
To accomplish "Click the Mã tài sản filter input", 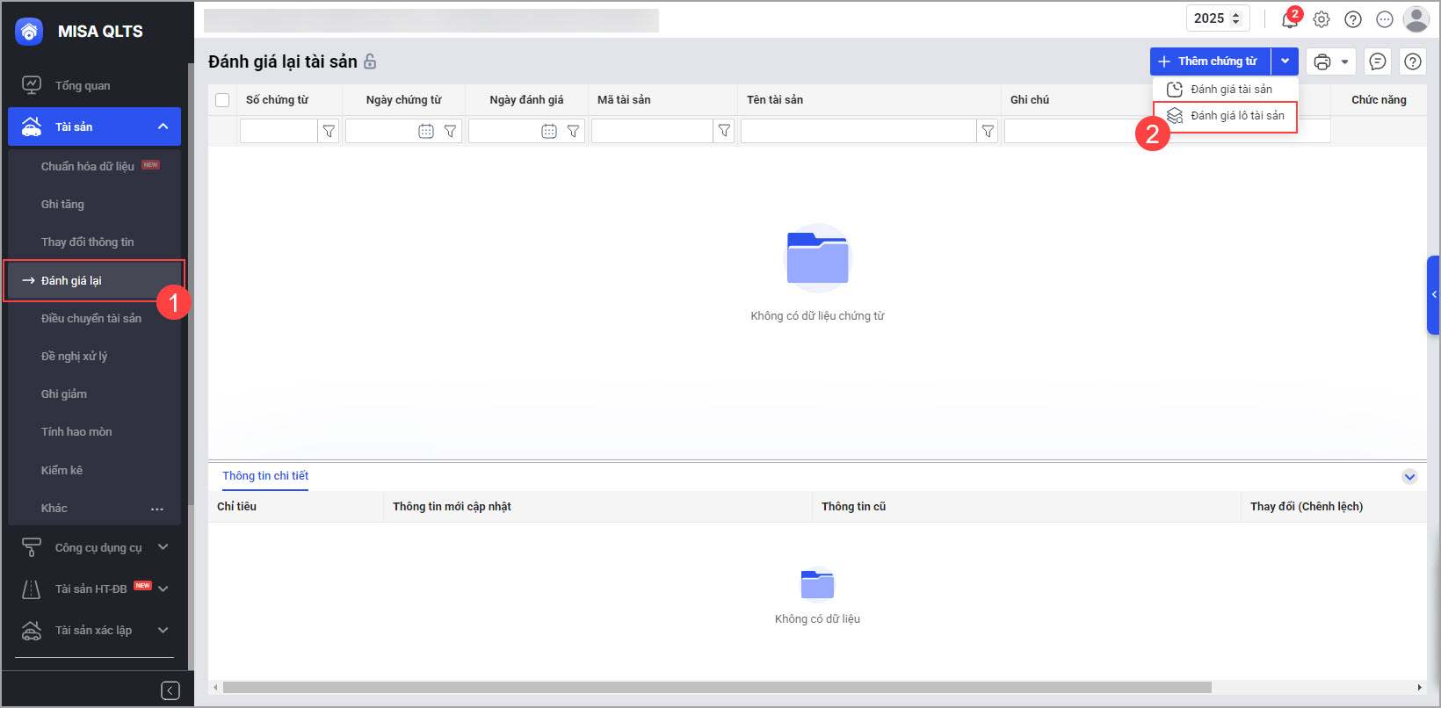I will 652,131.
